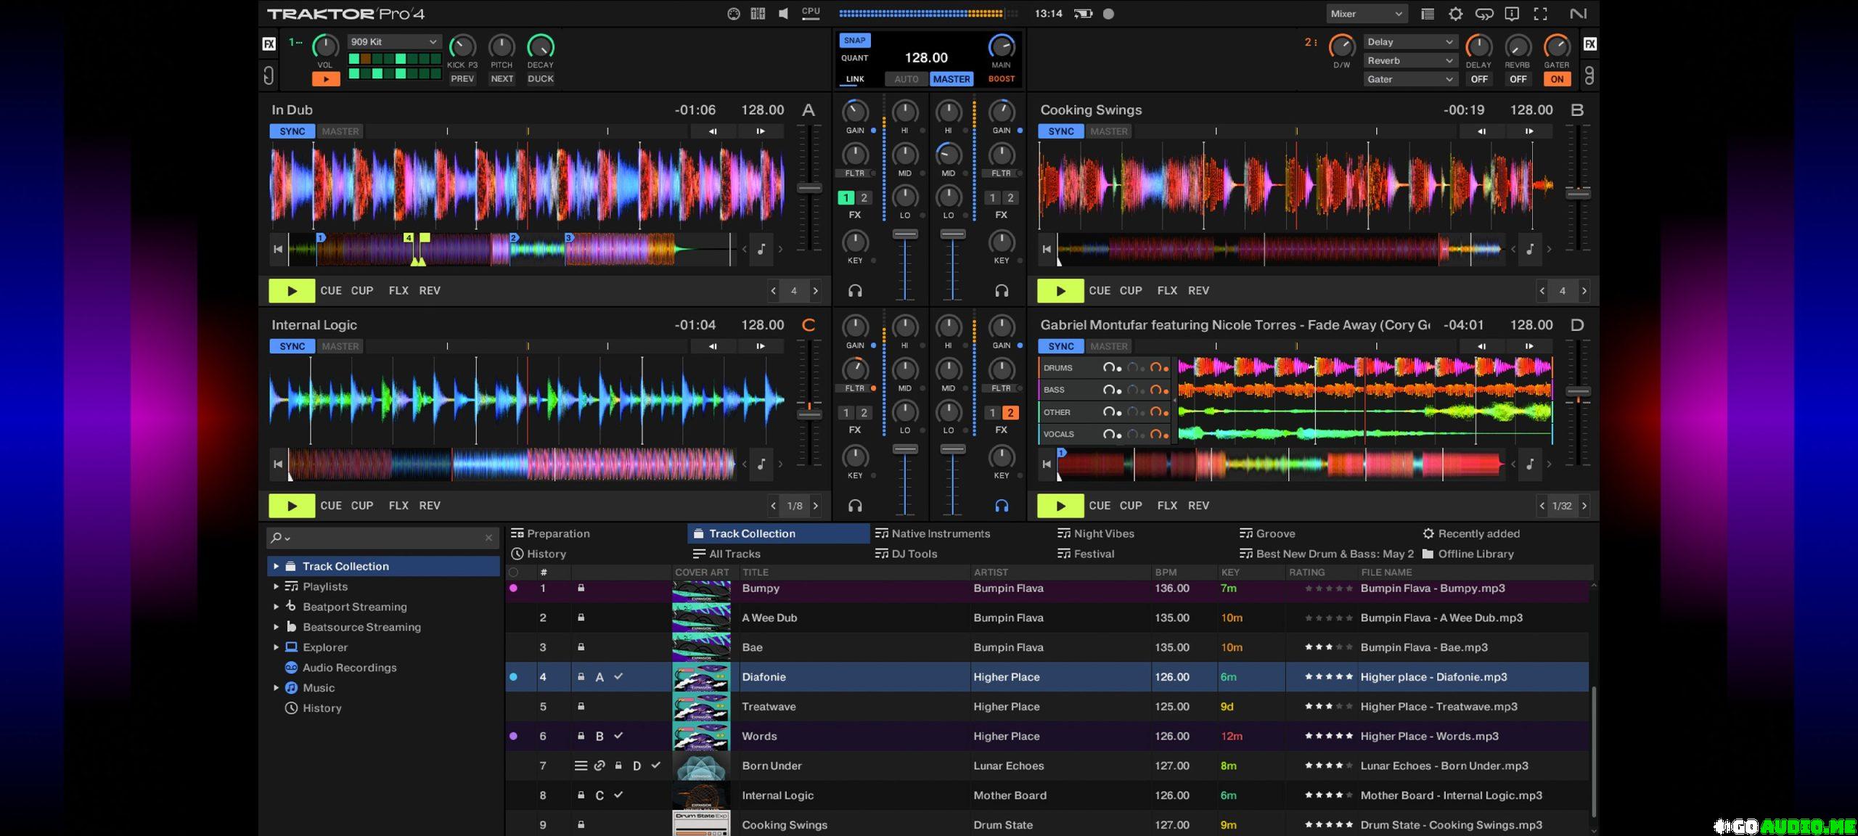Open the Delay effect dropdown
The height and width of the screenshot is (836, 1858).
[x=1409, y=42]
